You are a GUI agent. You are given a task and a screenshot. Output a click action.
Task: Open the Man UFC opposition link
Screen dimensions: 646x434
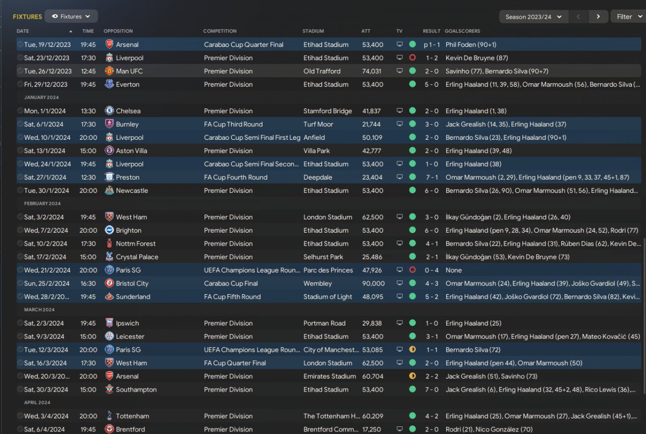pos(129,71)
